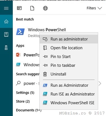Click the Best match heading
Image resolution: width=106 pixels, height=116 pixels.
click(x=25, y=19)
